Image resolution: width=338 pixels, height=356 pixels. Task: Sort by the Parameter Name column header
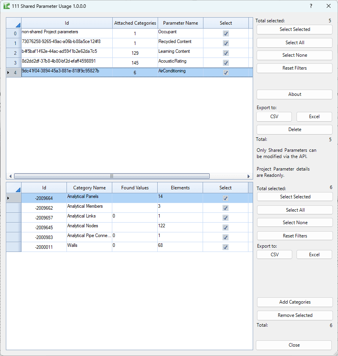(180, 23)
